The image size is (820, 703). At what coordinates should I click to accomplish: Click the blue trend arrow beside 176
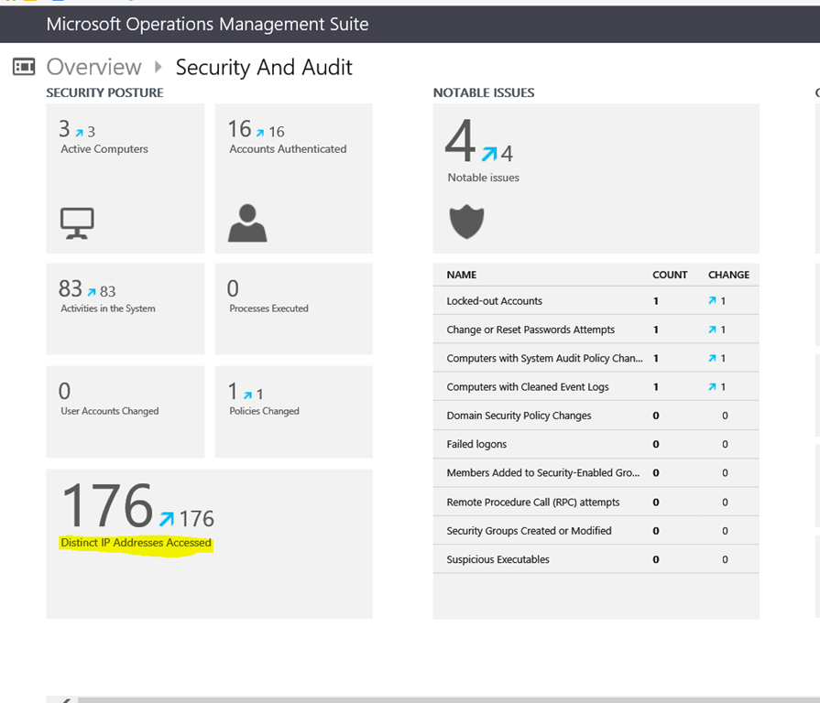[x=166, y=519]
